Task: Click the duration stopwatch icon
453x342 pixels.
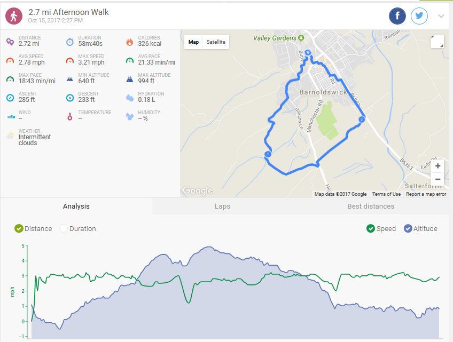Action: point(69,42)
